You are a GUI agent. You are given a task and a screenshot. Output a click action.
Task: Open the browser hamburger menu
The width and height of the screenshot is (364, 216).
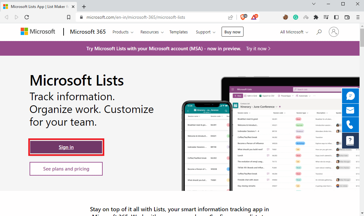point(358,17)
